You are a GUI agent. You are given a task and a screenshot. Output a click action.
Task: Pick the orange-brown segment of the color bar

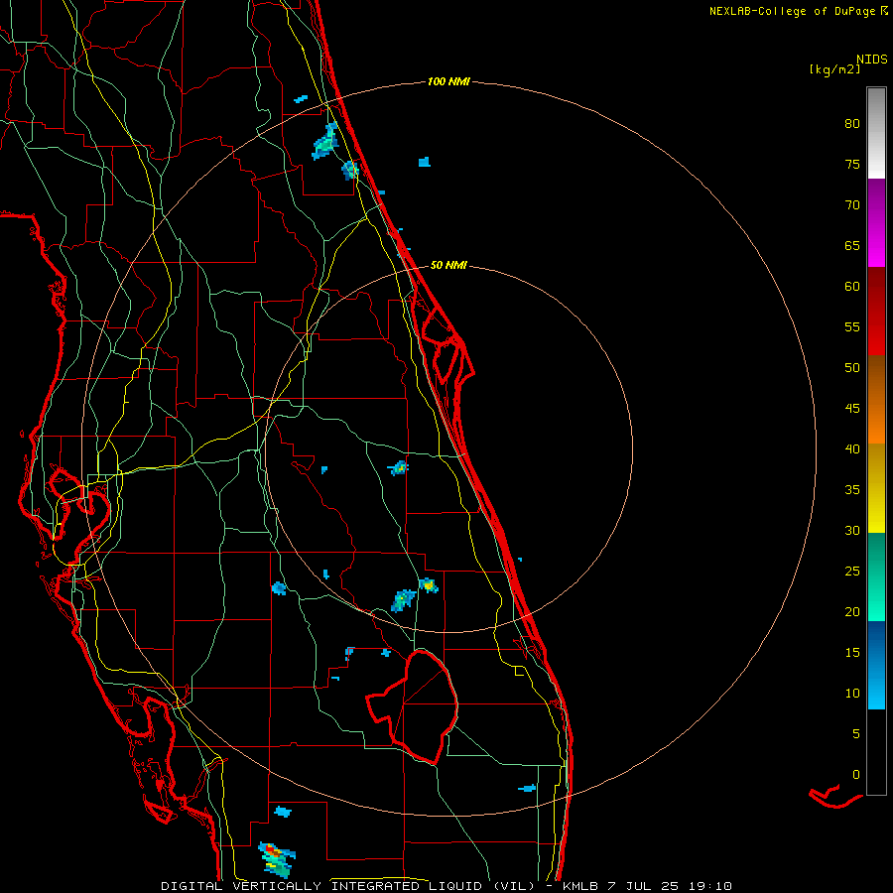coord(876,399)
